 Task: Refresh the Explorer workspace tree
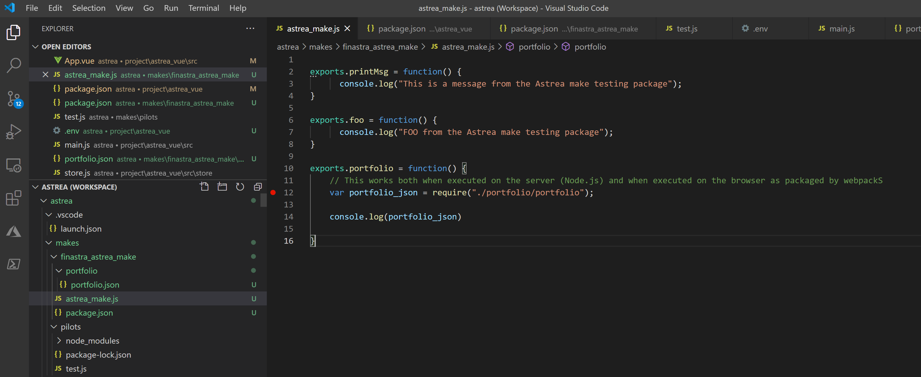240,187
